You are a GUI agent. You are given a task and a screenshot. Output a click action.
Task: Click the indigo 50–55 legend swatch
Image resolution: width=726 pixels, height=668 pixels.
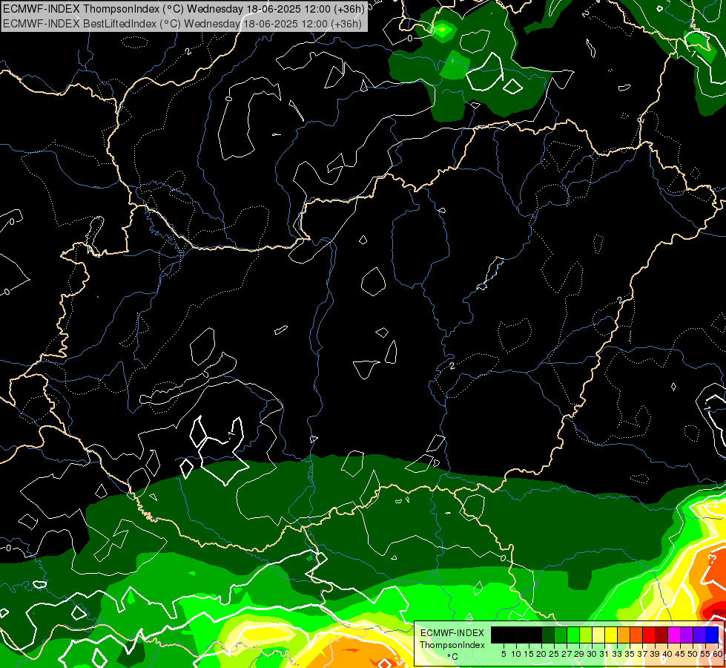click(x=699, y=635)
